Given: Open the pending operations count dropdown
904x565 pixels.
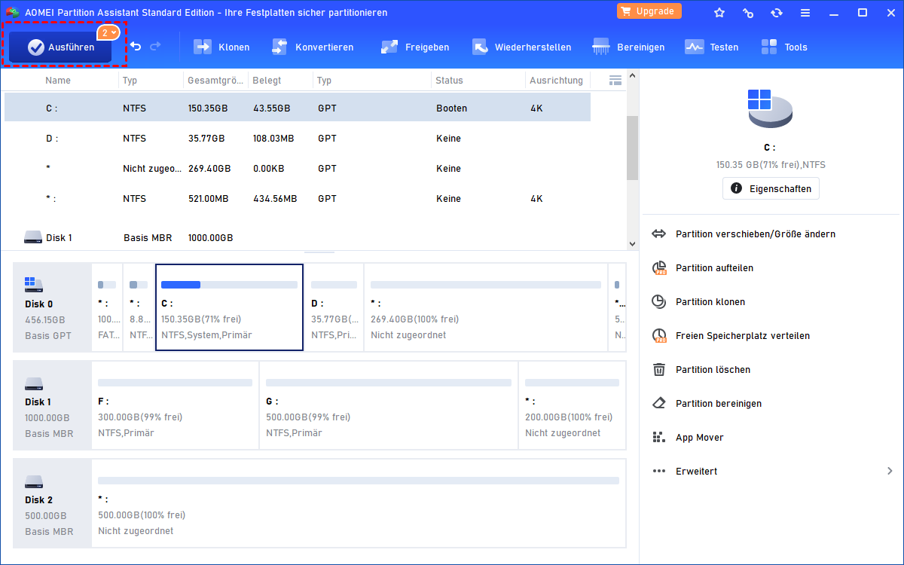Looking at the screenshot, I should pos(109,33).
